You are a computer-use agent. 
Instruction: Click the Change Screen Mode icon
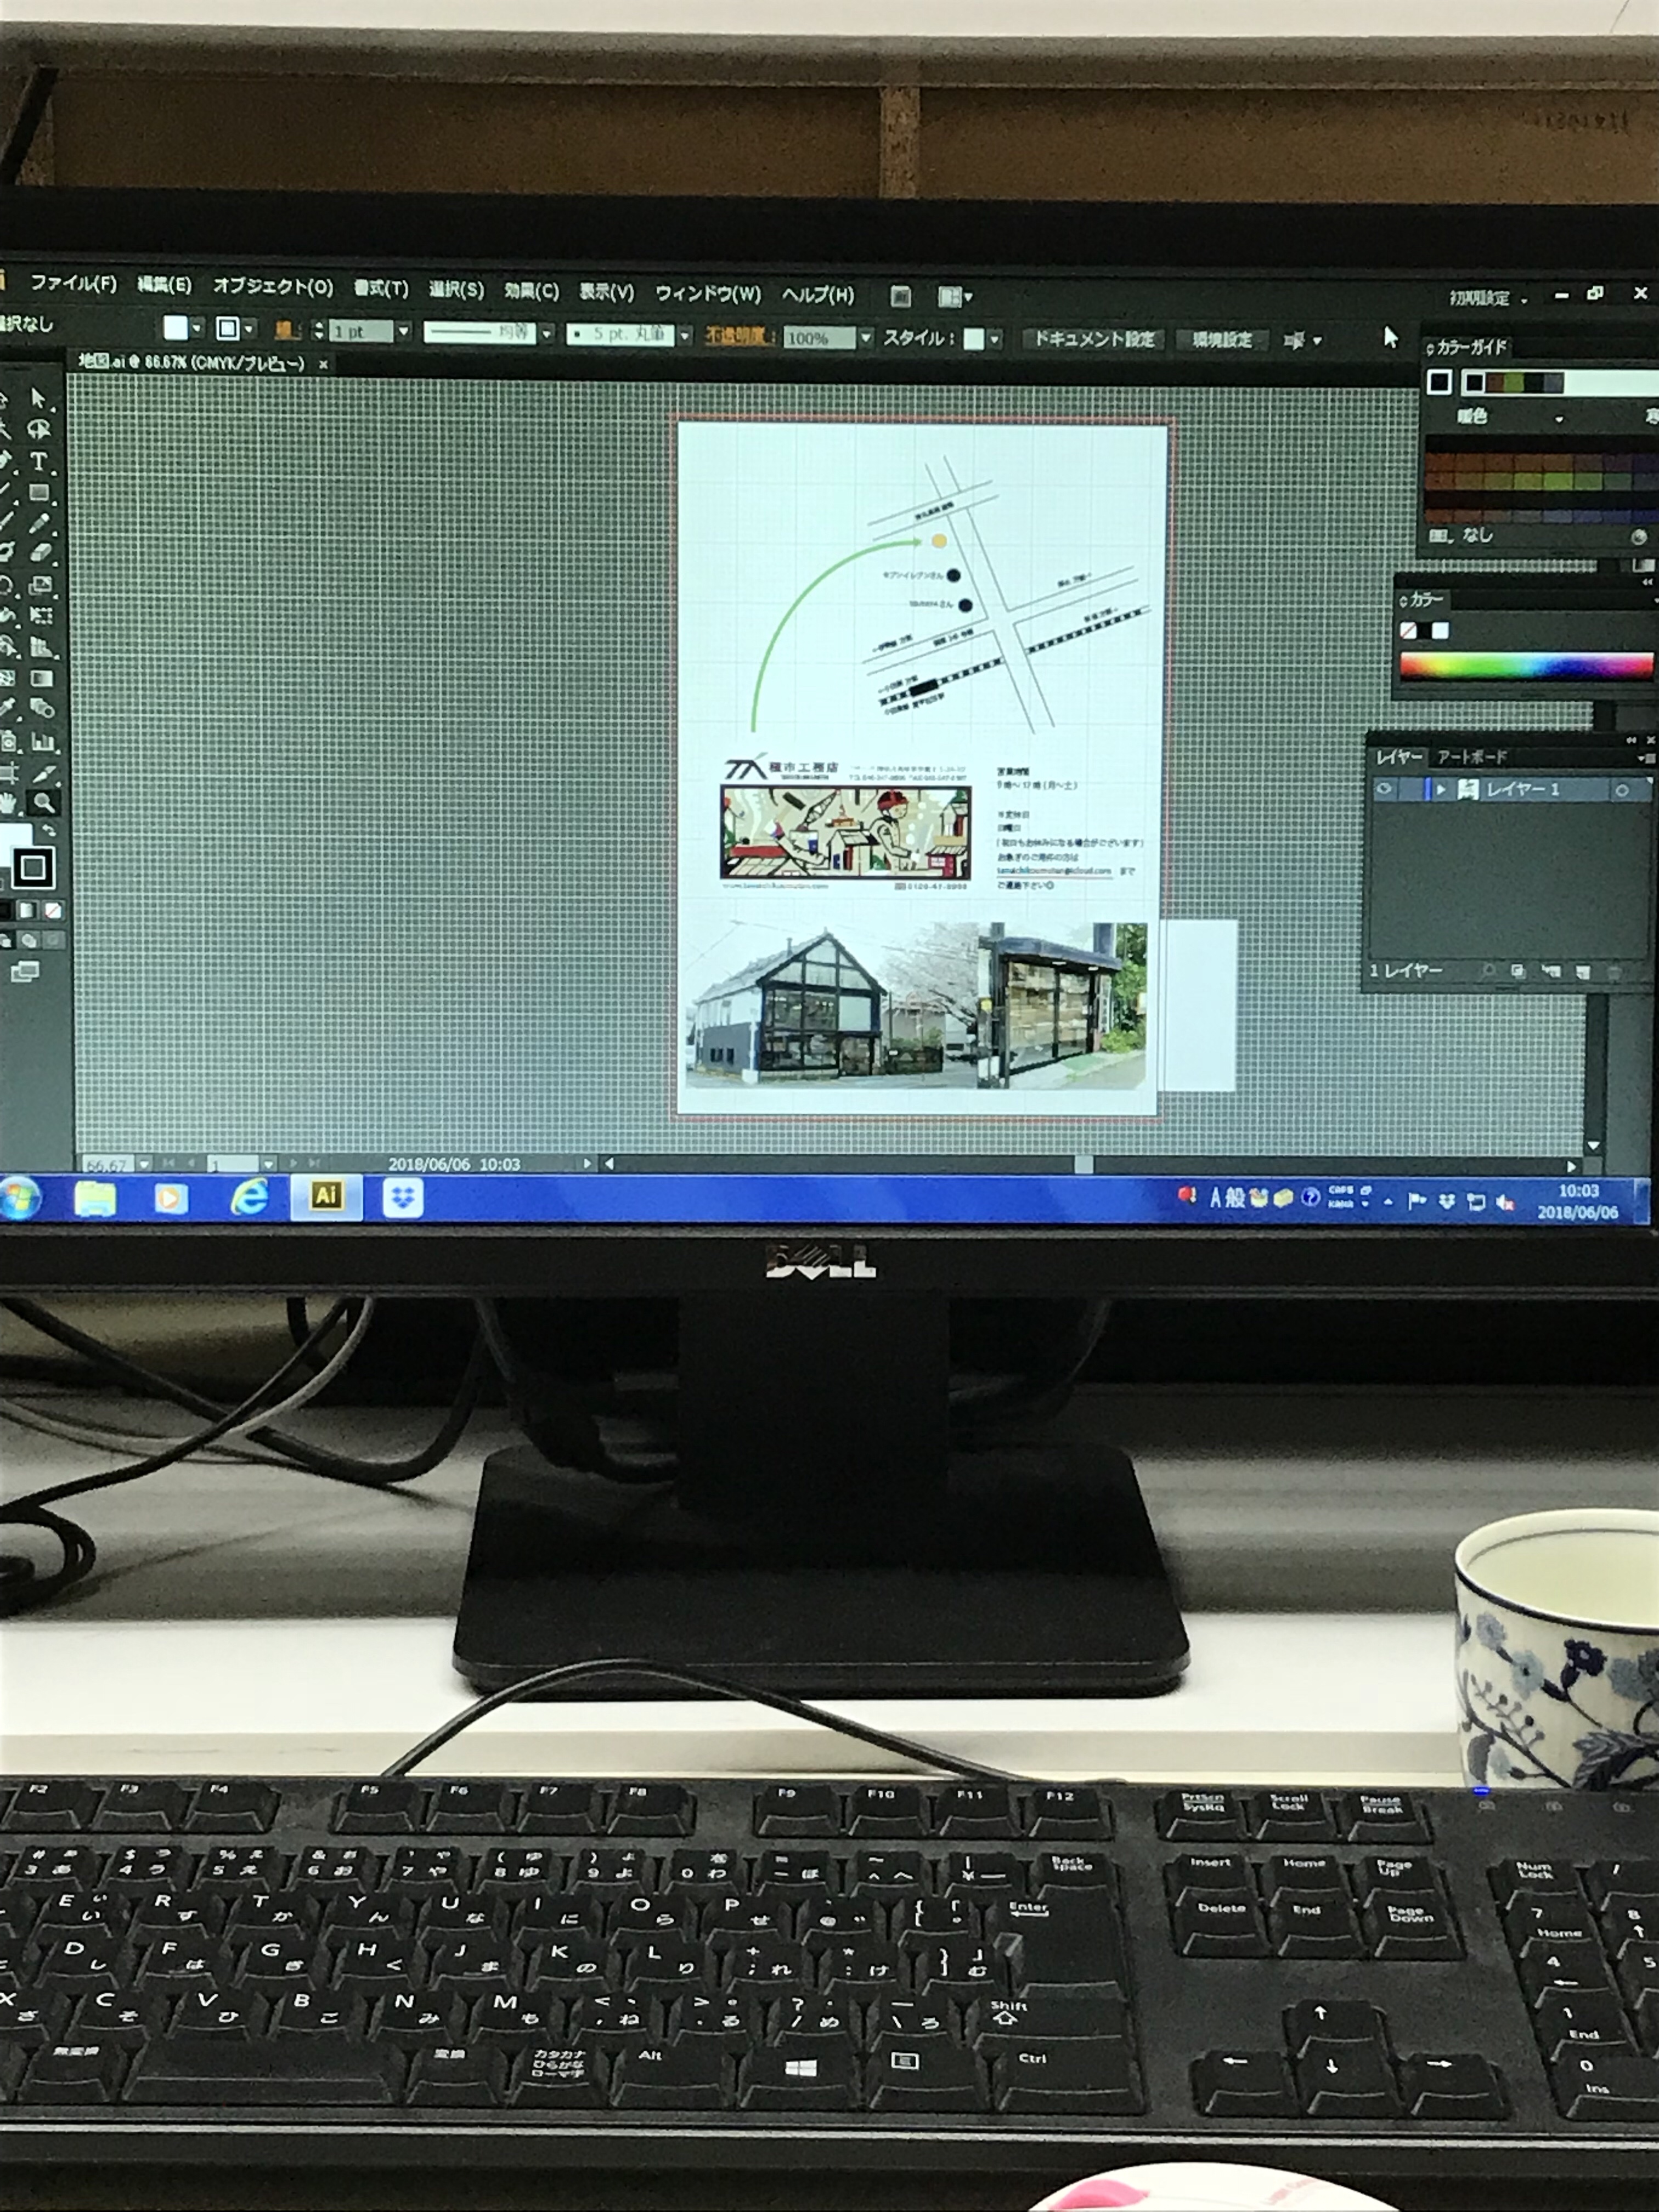click(x=24, y=971)
